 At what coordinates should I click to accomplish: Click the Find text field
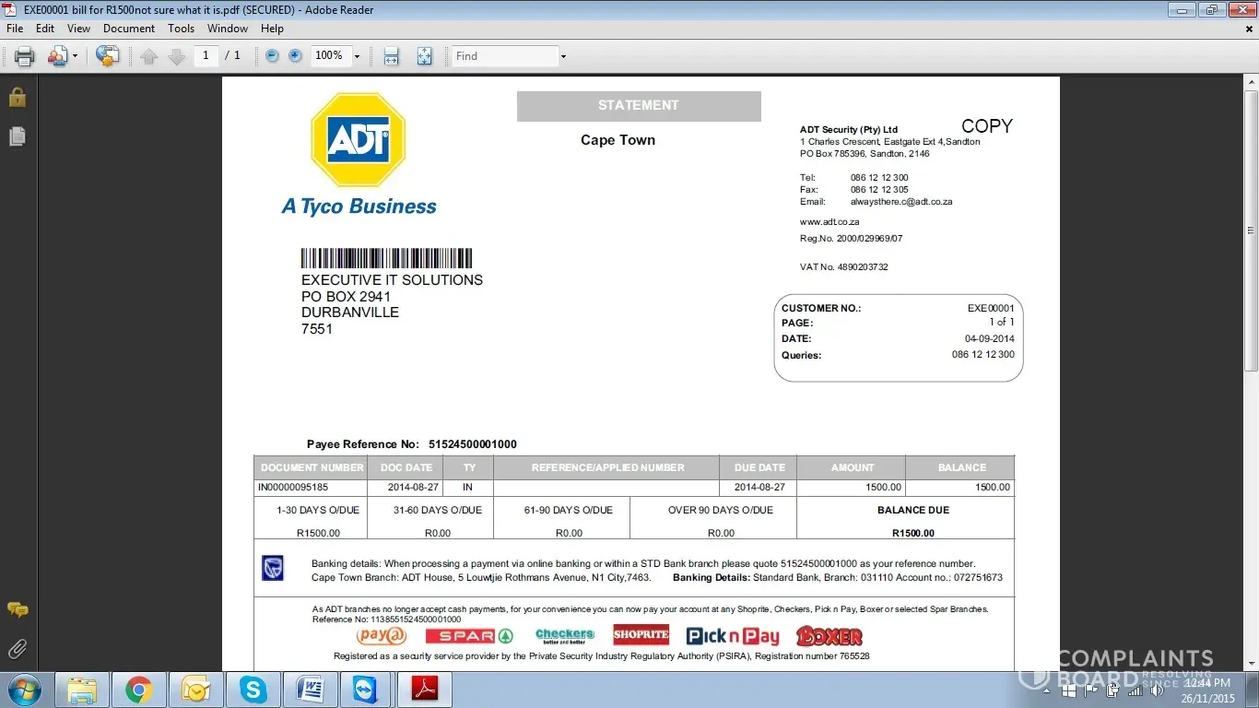[504, 56]
